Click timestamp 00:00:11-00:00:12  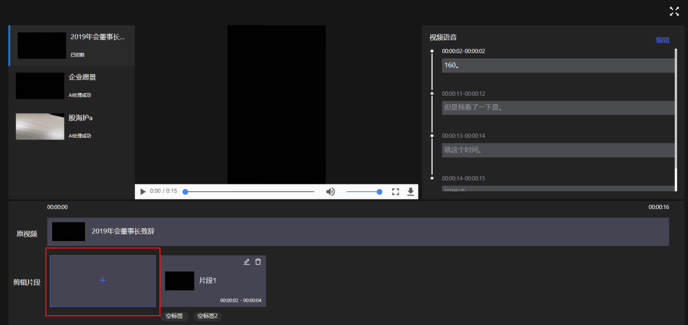[x=464, y=94]
